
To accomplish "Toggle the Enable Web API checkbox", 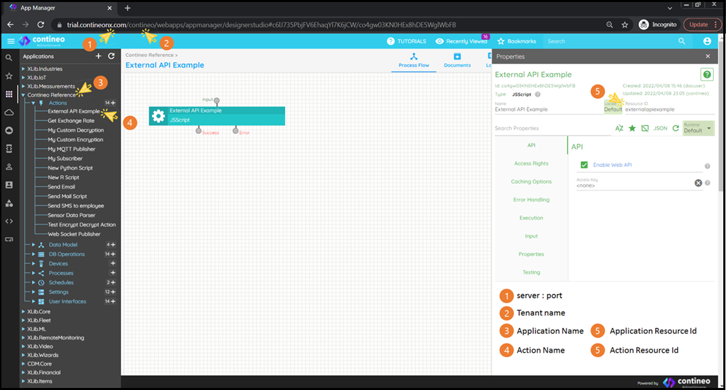I will click(584, 165).
